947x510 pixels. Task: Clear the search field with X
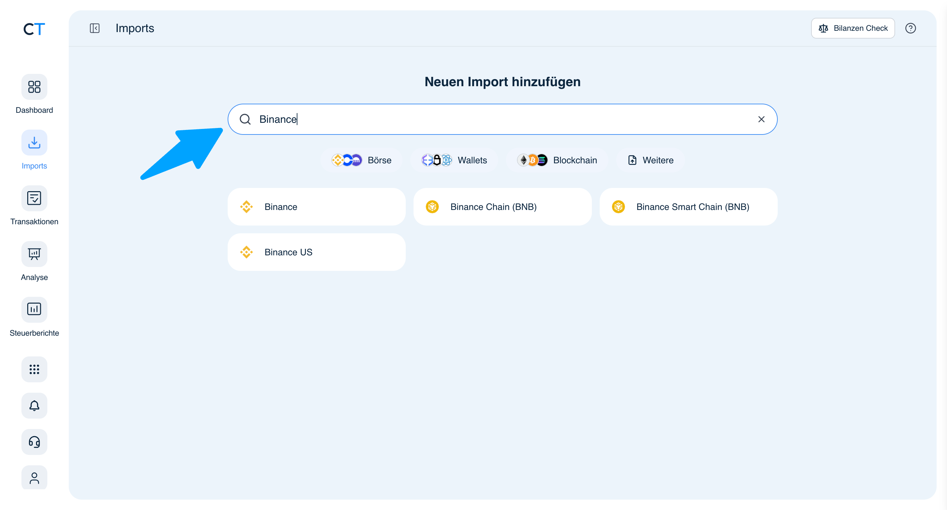(x=761, y=119)
